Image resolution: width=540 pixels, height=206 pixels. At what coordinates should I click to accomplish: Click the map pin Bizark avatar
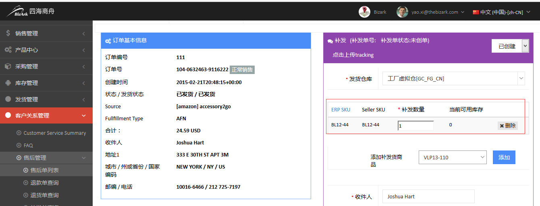click(x=365, y=12)
